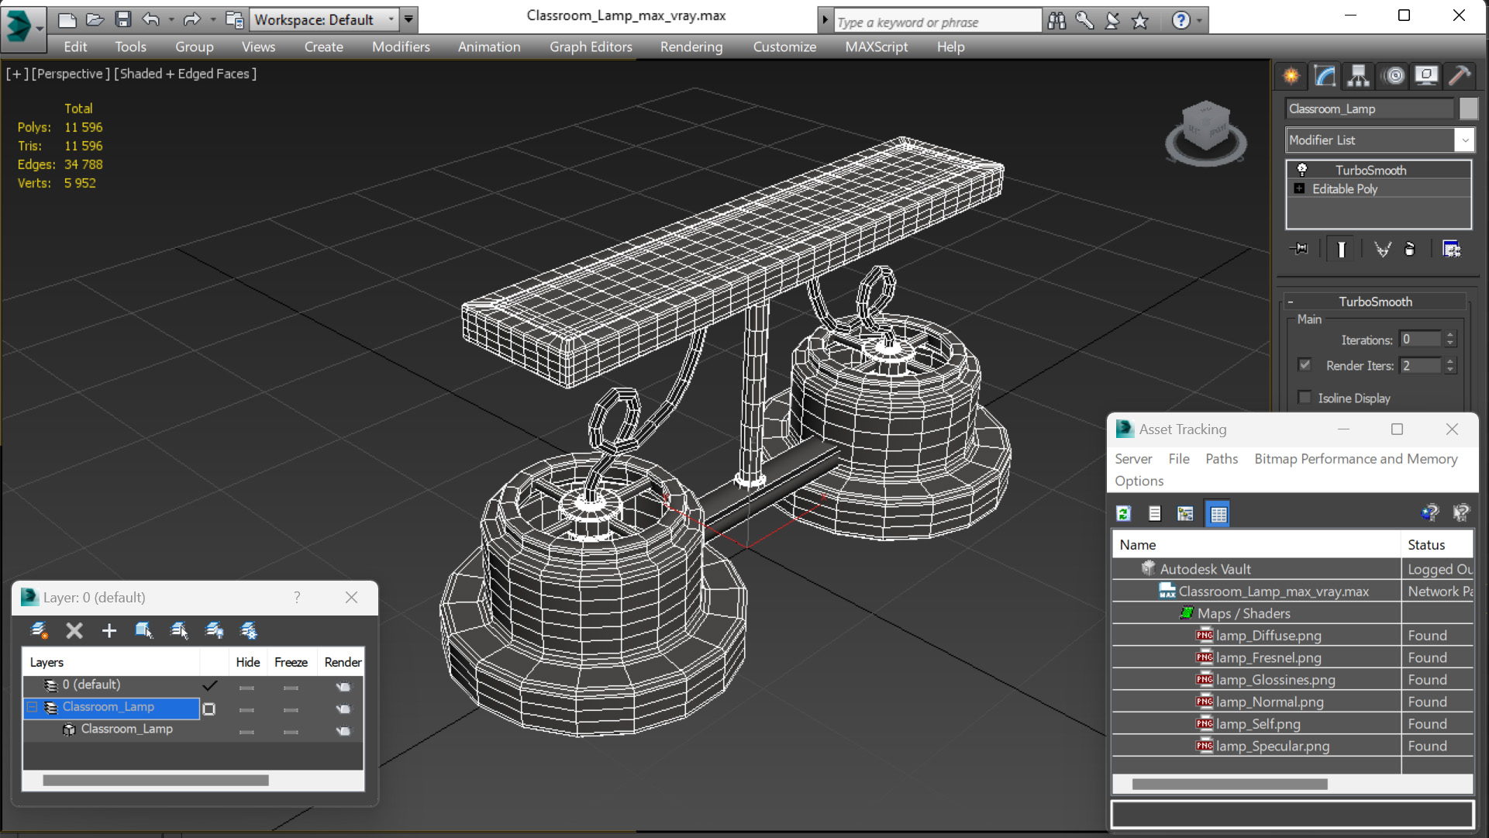Open the Utilities hammer tab
Screen dimensions: 1489x838
(x=1460, y=75)
